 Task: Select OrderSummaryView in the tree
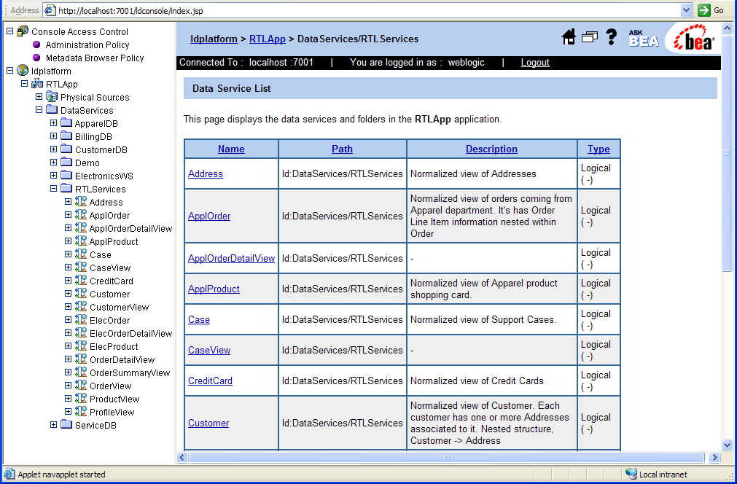(130, 372)
